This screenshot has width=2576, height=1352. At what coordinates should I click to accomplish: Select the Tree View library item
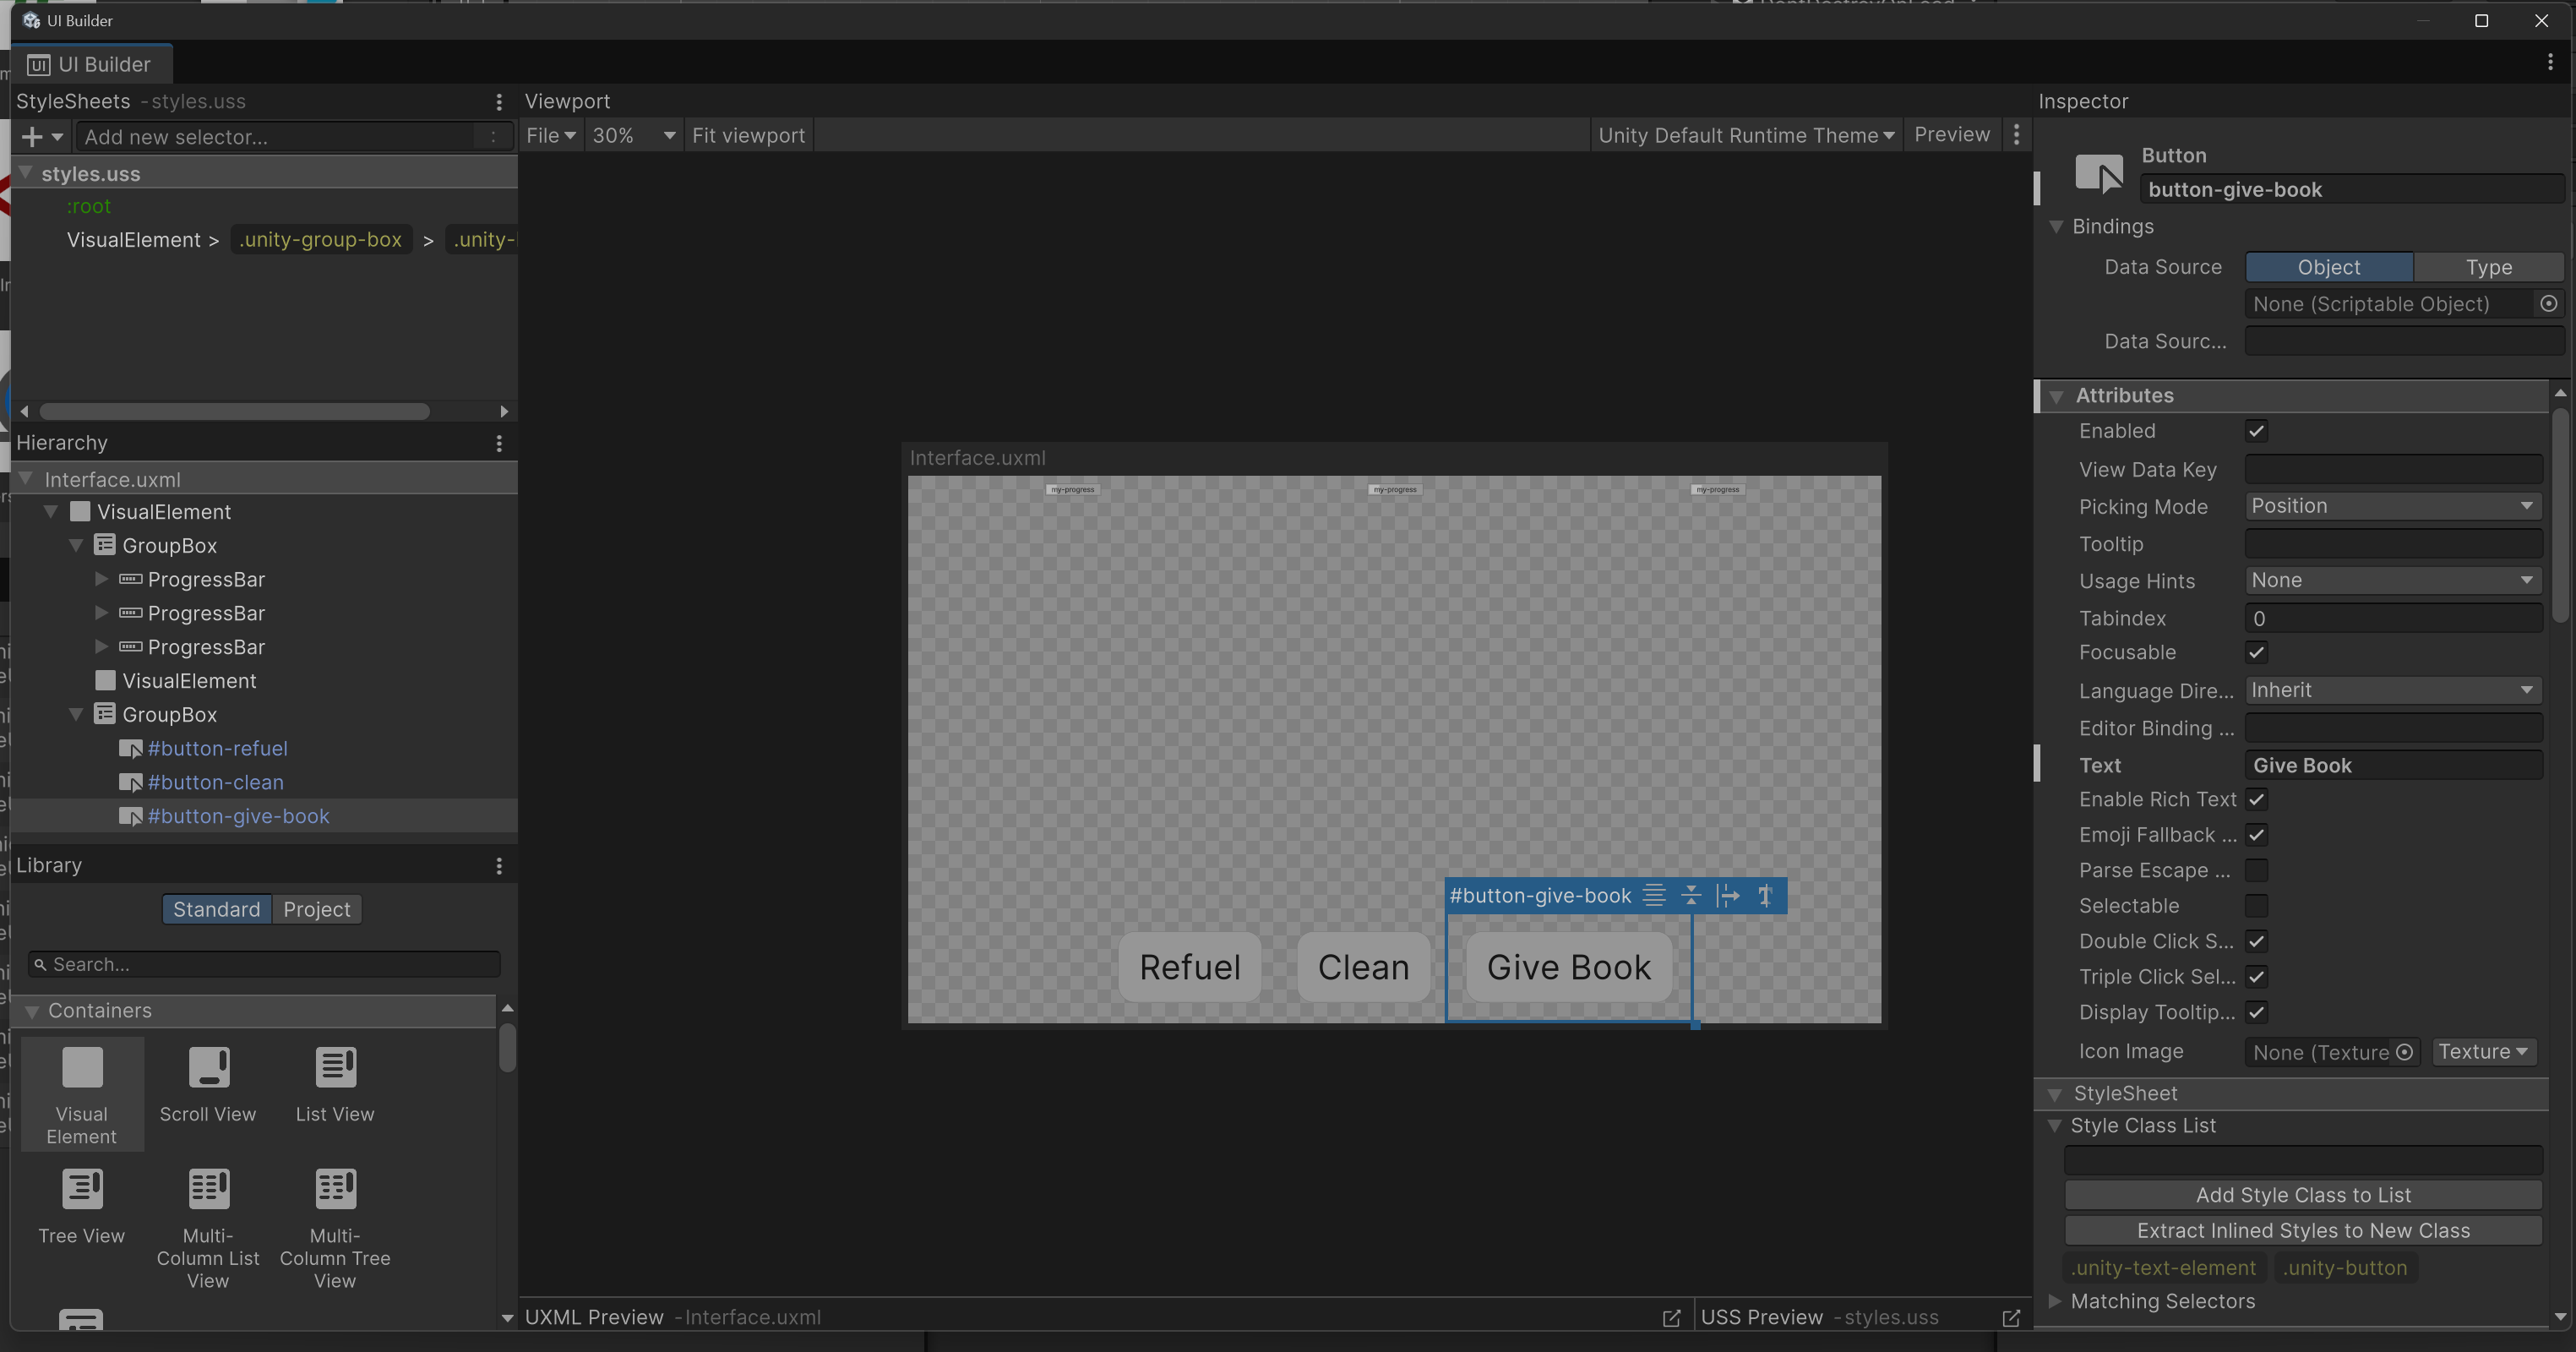coord(82,1206)
